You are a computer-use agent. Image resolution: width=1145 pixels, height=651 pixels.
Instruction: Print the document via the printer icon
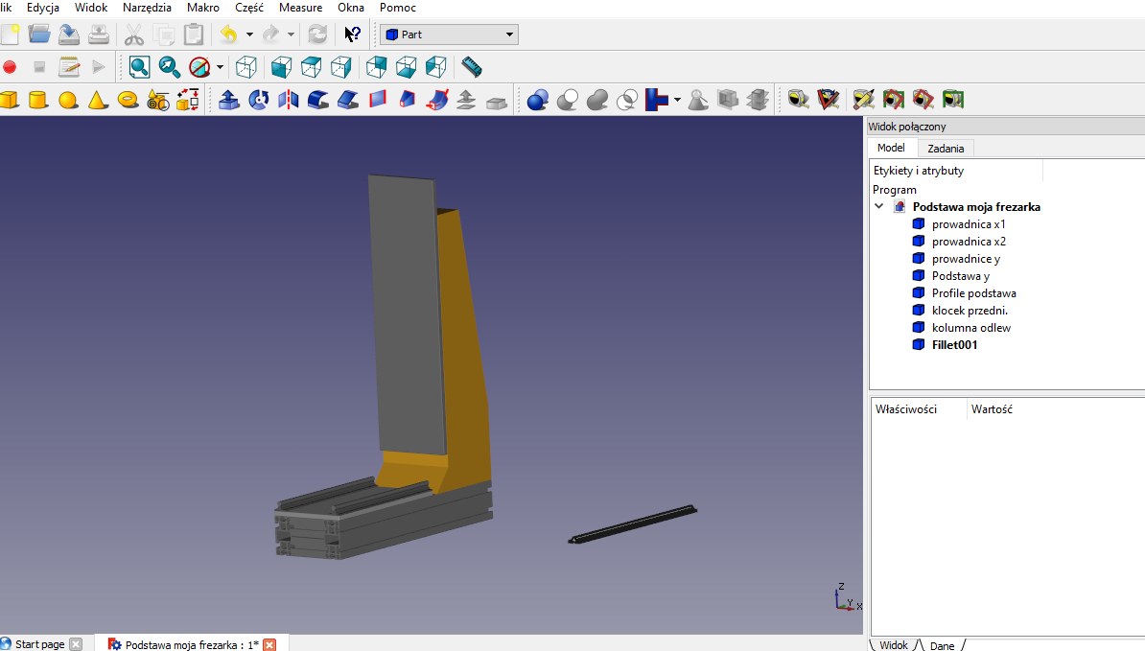point(99,35)
